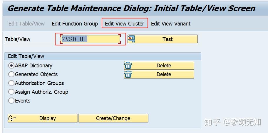Click the Test button's clamp icon
The width and height of the screenshot is (268, 133).
pyautogui.click(x=131, y=39)
